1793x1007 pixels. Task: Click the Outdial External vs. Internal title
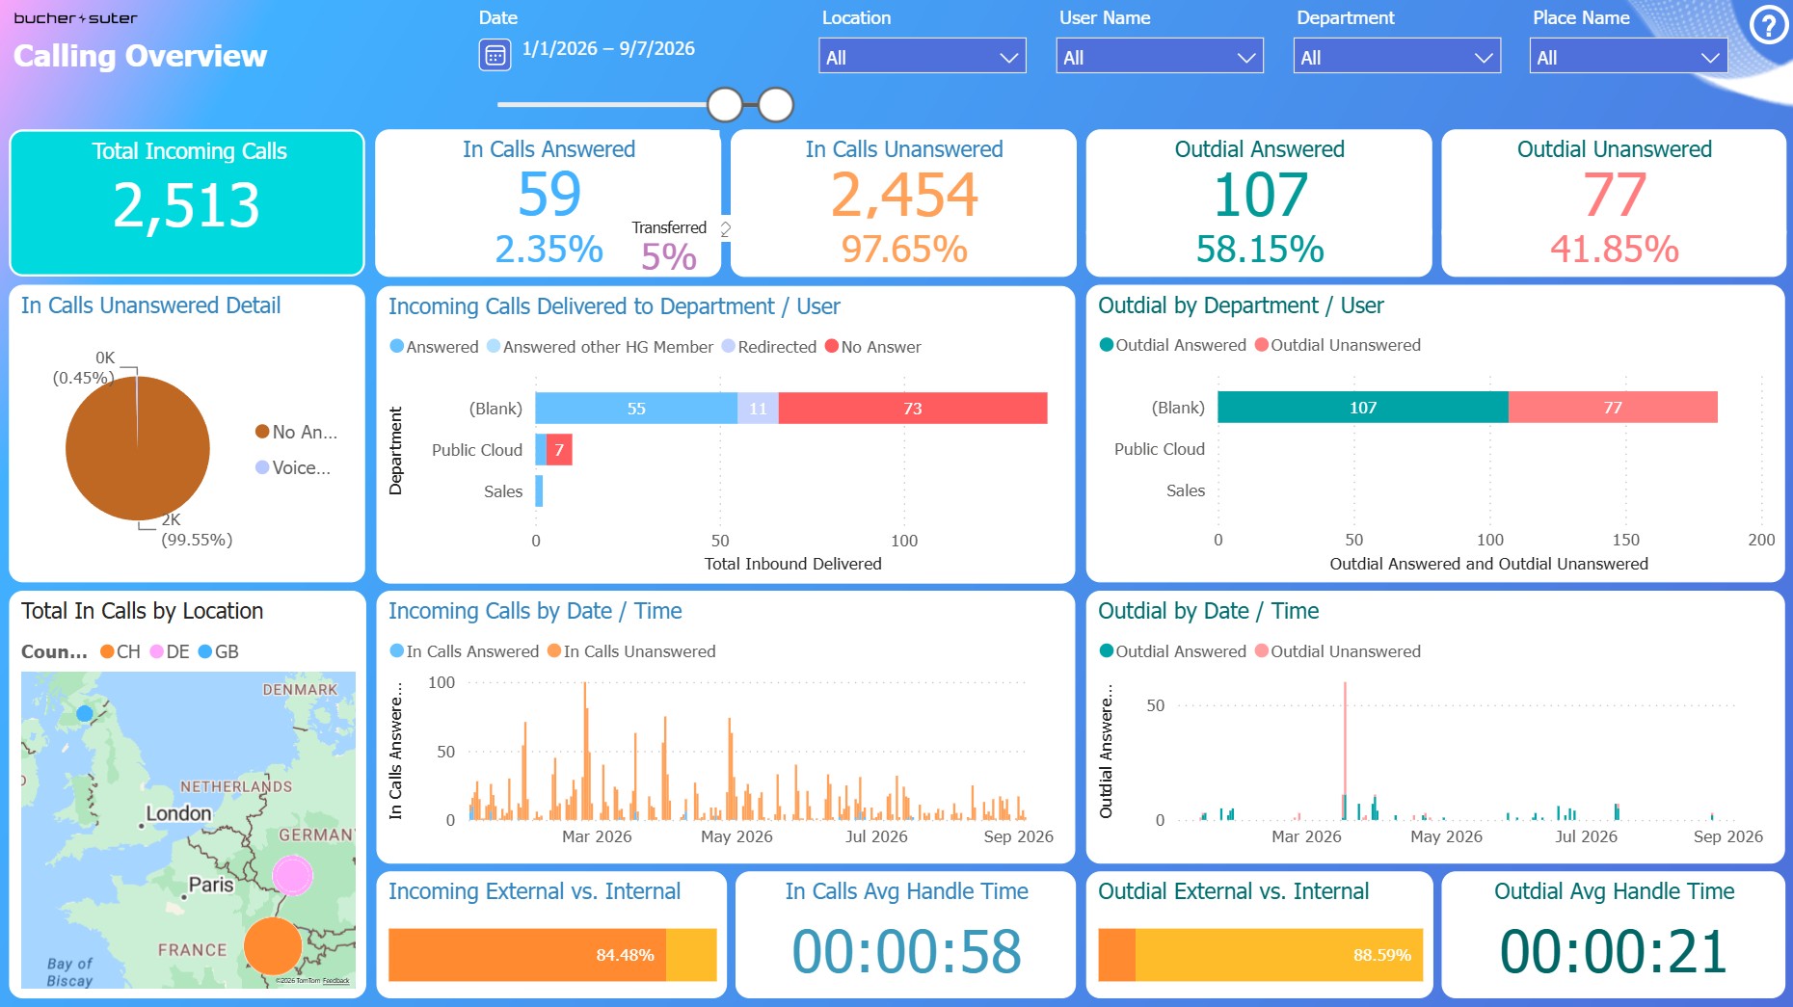pos(1233,891)
